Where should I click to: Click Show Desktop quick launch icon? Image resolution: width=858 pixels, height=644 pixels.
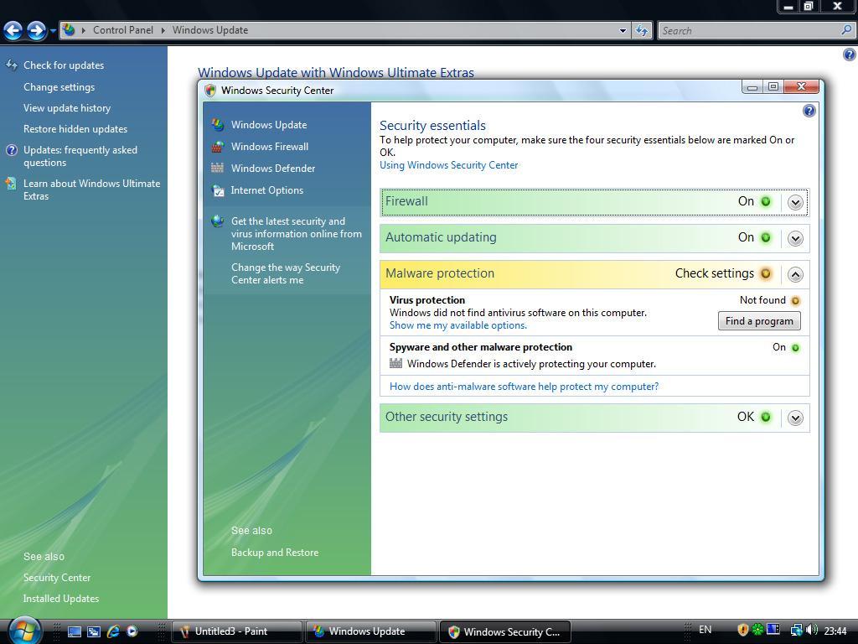click(75, 631)
